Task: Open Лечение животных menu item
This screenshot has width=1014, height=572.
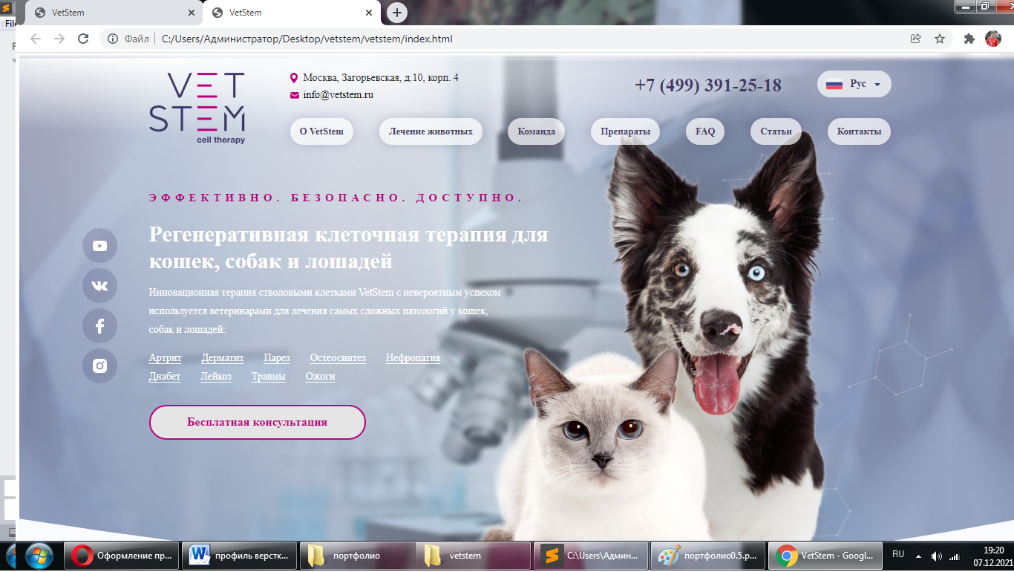Action: coord(431,131)
